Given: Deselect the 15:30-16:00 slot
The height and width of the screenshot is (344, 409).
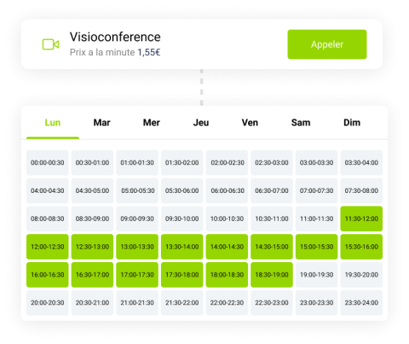Looking at the screenshot, I should (x=361, y=247).
